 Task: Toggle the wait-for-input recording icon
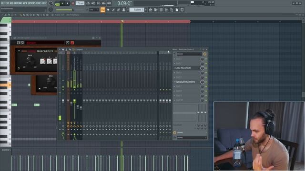click(93, 3)
